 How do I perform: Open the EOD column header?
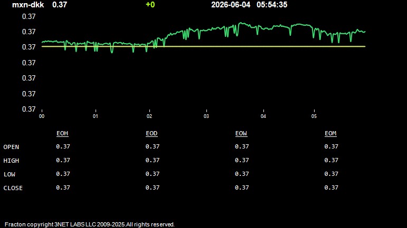pos(152,133)
